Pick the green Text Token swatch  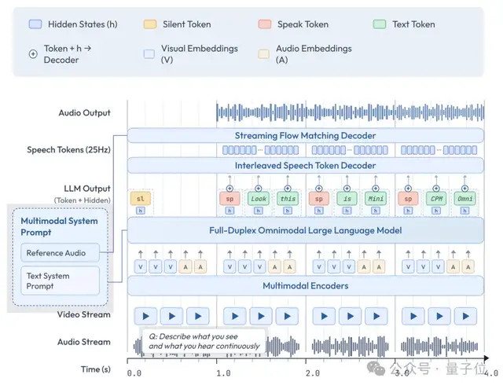click(x=378, y=24)
